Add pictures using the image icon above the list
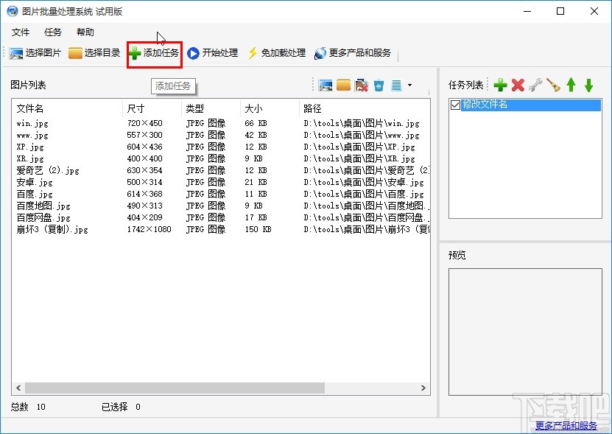 326,85
